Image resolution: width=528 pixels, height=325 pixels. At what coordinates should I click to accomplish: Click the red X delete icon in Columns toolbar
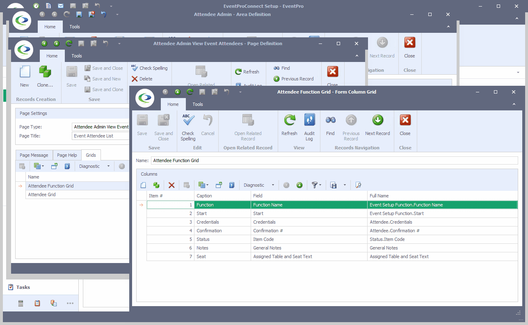[171, 185]
